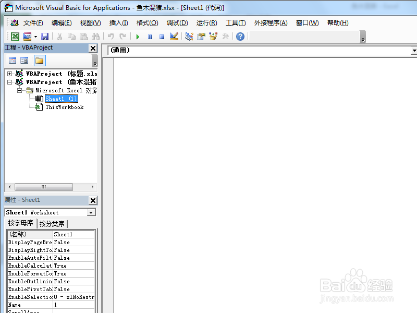Open main toolbar options overflow arrow
This screenshot has width=417, height=313.
(x=363, y=37)
